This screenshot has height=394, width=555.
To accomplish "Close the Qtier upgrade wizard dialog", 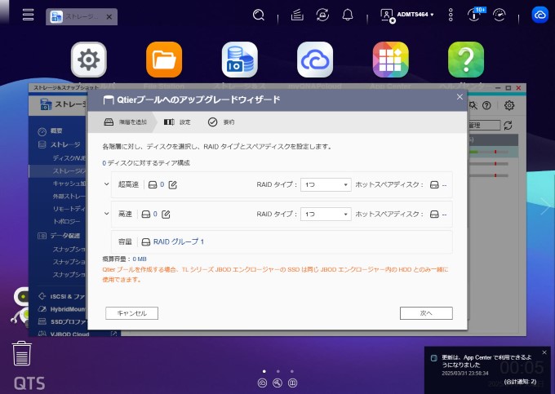I will tap(460, 97).
